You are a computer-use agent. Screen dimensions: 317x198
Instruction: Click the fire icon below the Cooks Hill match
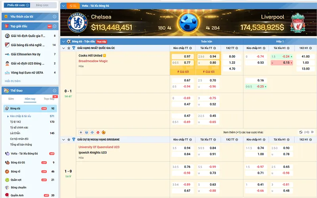tap(98, 133)
